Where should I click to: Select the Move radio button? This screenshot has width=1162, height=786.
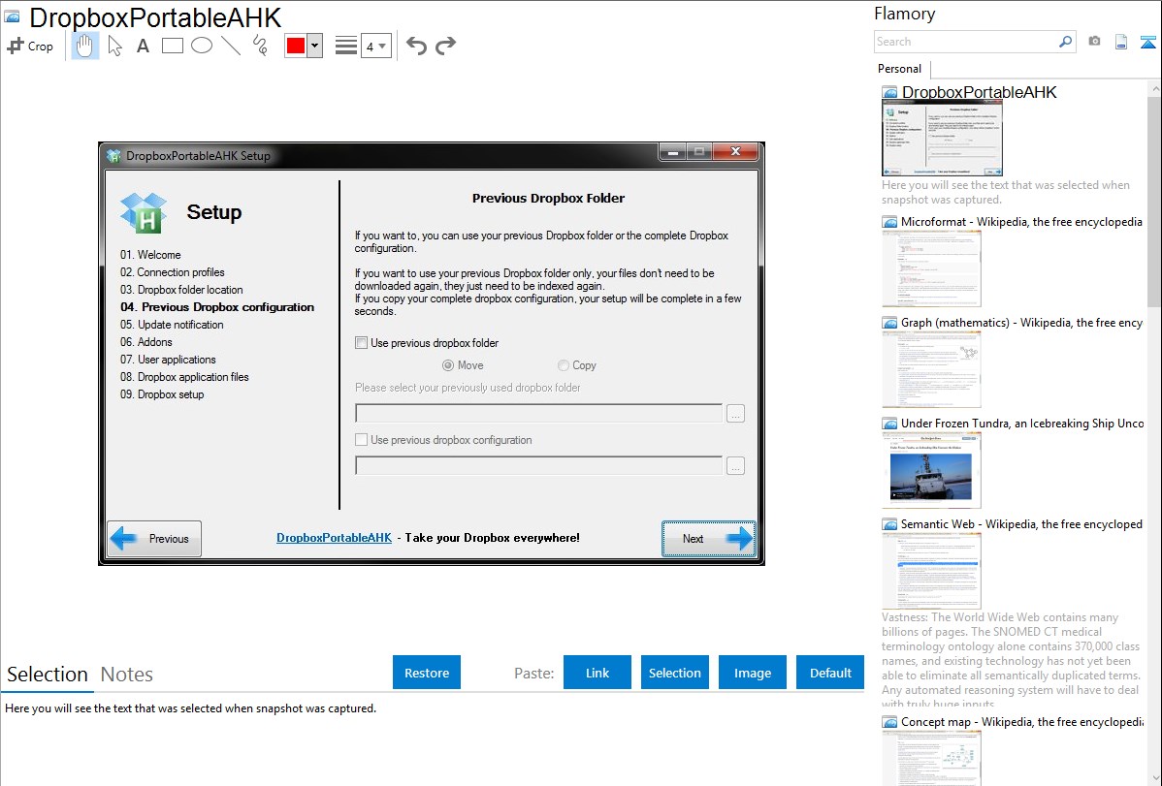click(447, 365)
